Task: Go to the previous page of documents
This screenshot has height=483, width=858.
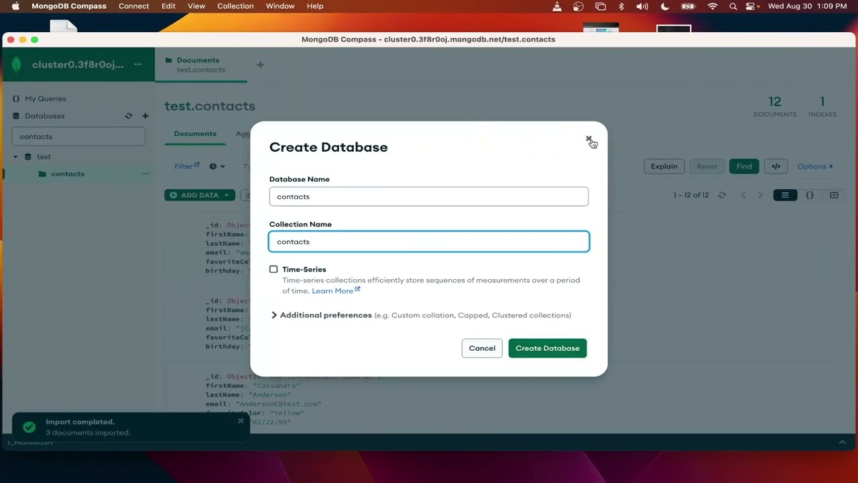Action: [x=743, y=195]
